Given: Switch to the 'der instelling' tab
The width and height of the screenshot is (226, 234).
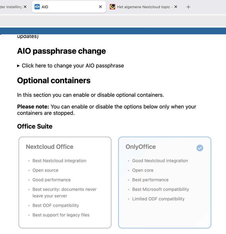Looking at the screenshot, I should 11,7.
